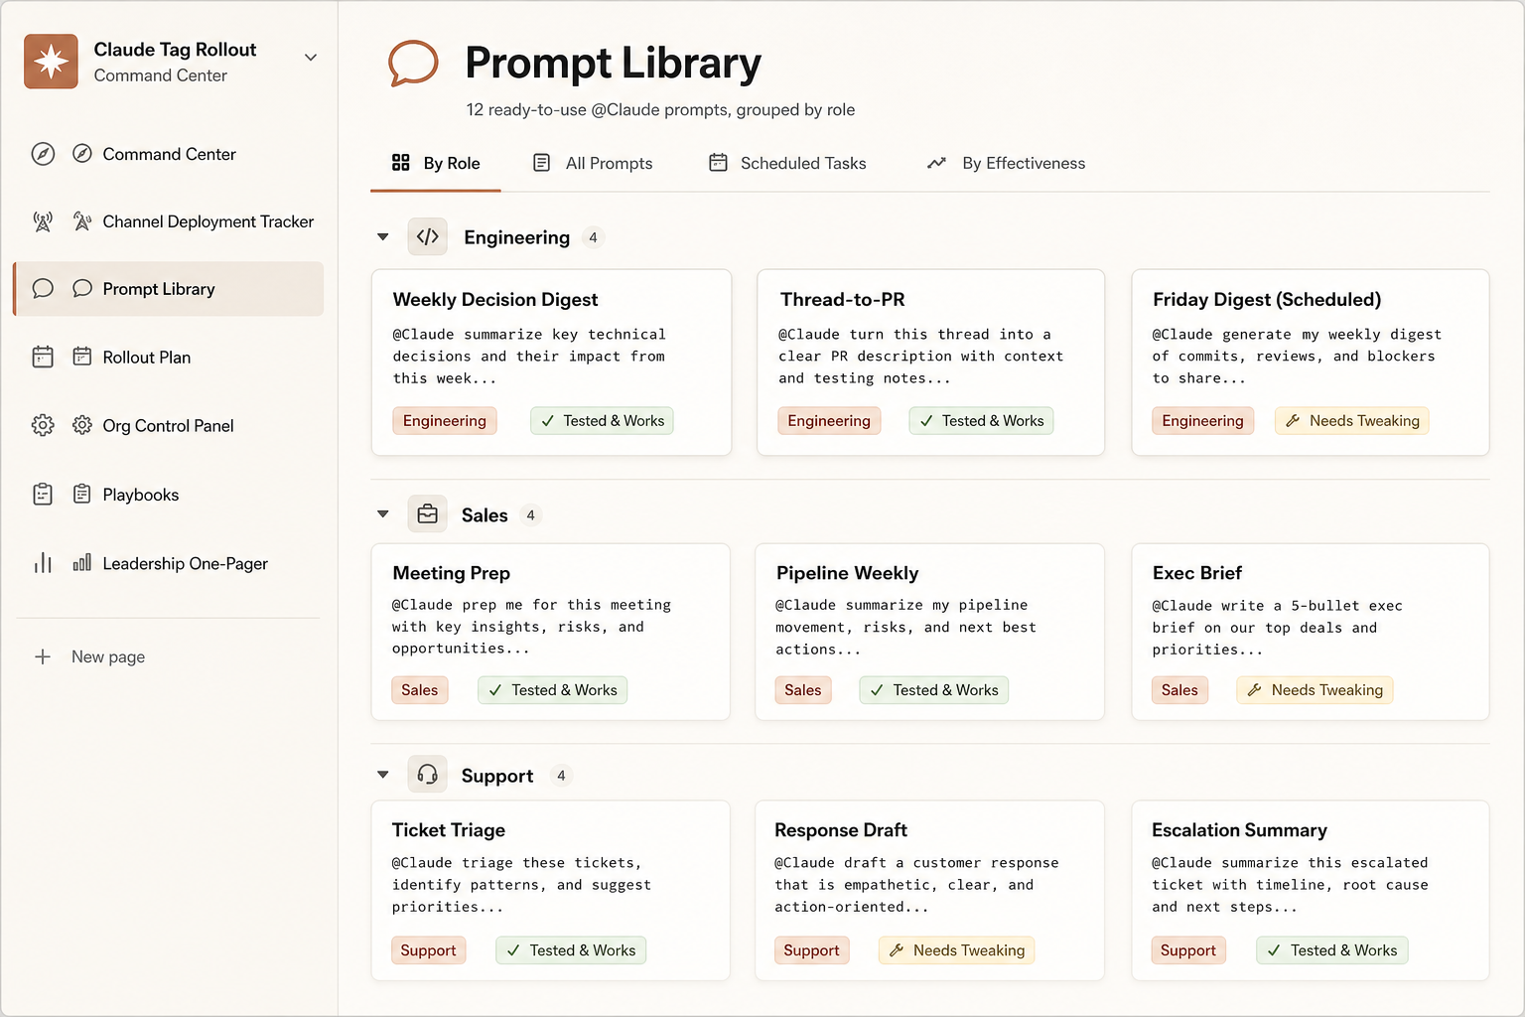Image resolution: width=1525 pixels, height=1017 pixels.
Task: Open the Exec Brief card title
Action: pyautogui.click(x=1197, y=572)
